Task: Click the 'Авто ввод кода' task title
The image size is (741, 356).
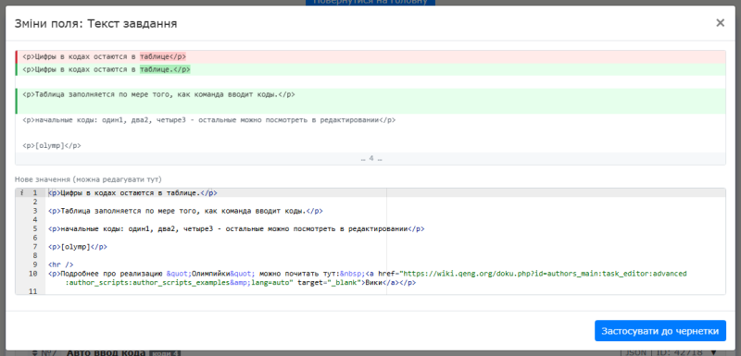Action: pyautogui.click(x=106, y=352)
